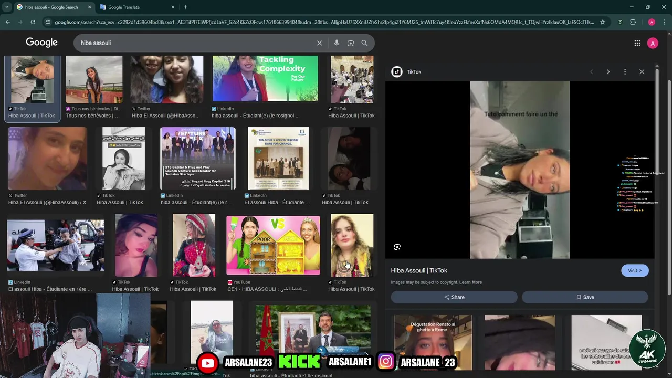Open red traditional dress TikTok thumbnail
The image size is (672, 378).
pos(194,245)
